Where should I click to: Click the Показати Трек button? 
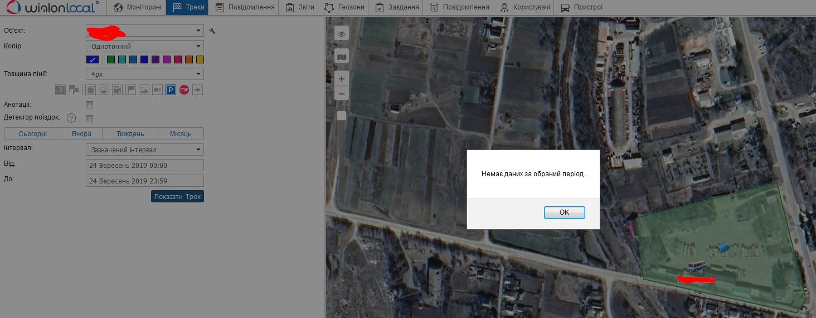[177, 197]
